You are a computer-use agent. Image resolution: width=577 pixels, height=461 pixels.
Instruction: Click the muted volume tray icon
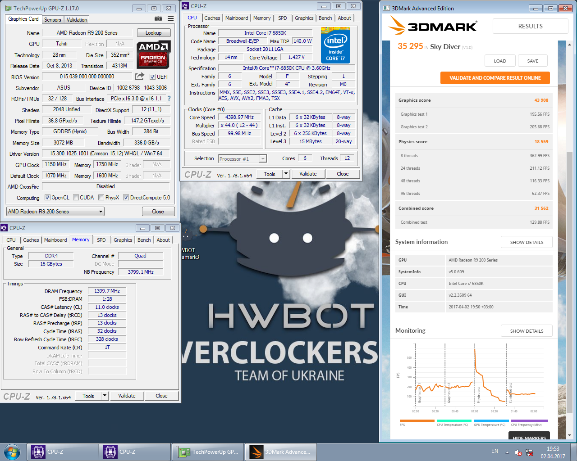coord(518,452)
